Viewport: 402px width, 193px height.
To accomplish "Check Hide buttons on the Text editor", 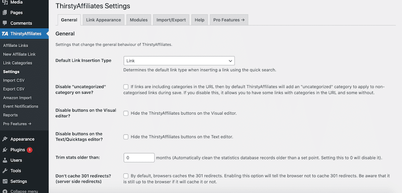I will [126, 137].
